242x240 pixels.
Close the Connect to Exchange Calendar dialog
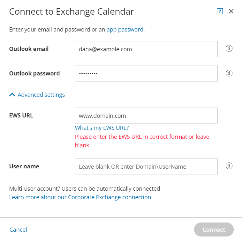[x=231, y=11]
